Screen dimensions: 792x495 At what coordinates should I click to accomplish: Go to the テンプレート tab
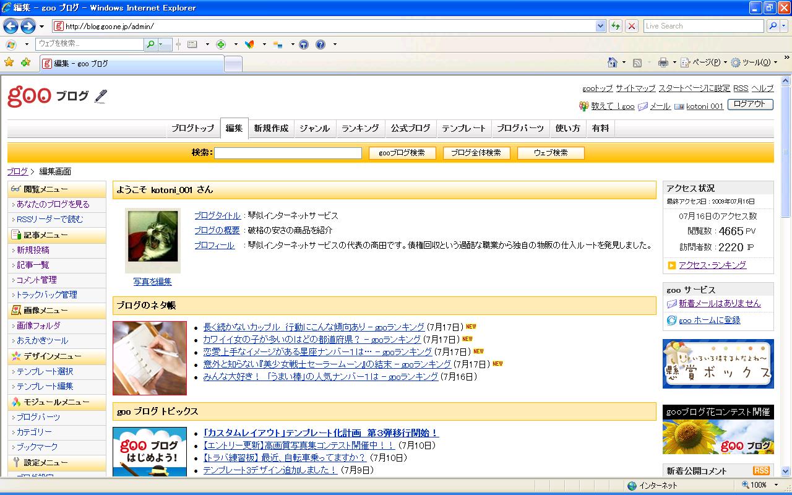[x=463, y=128]
